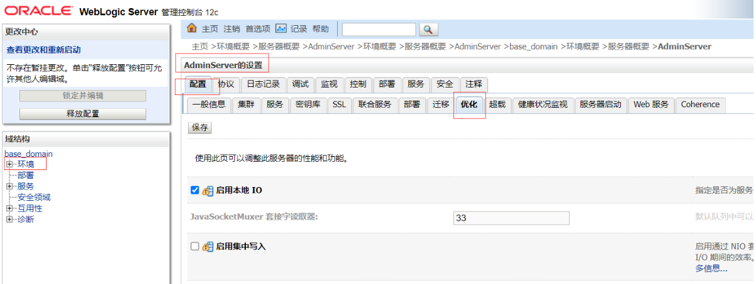The height and width of the screenshot is (284, 756).
Task: Expand the 服务 node in the domain tree
Action: [x=9, y=186]
